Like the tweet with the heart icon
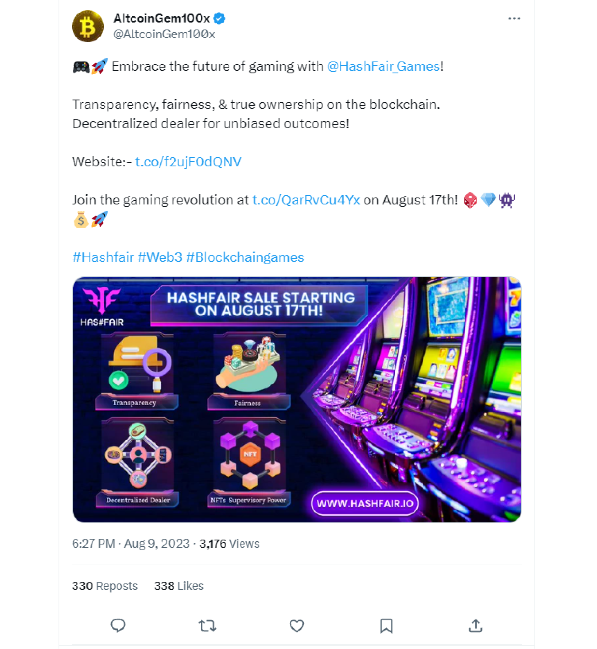Image resolution: width=597 pixels, height=649 pixels. coord(297,626)
